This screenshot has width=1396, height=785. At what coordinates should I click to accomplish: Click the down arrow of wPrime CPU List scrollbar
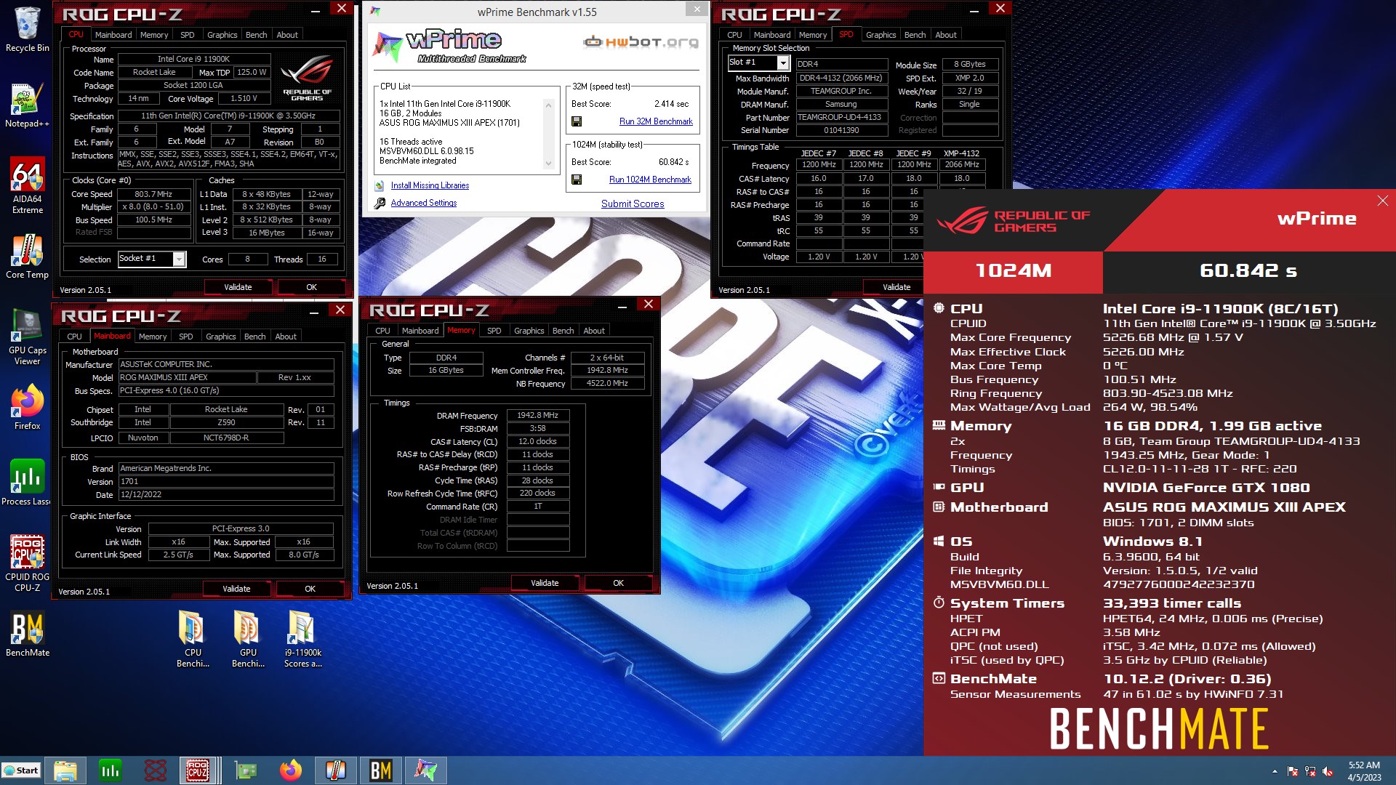pos(549,164)
